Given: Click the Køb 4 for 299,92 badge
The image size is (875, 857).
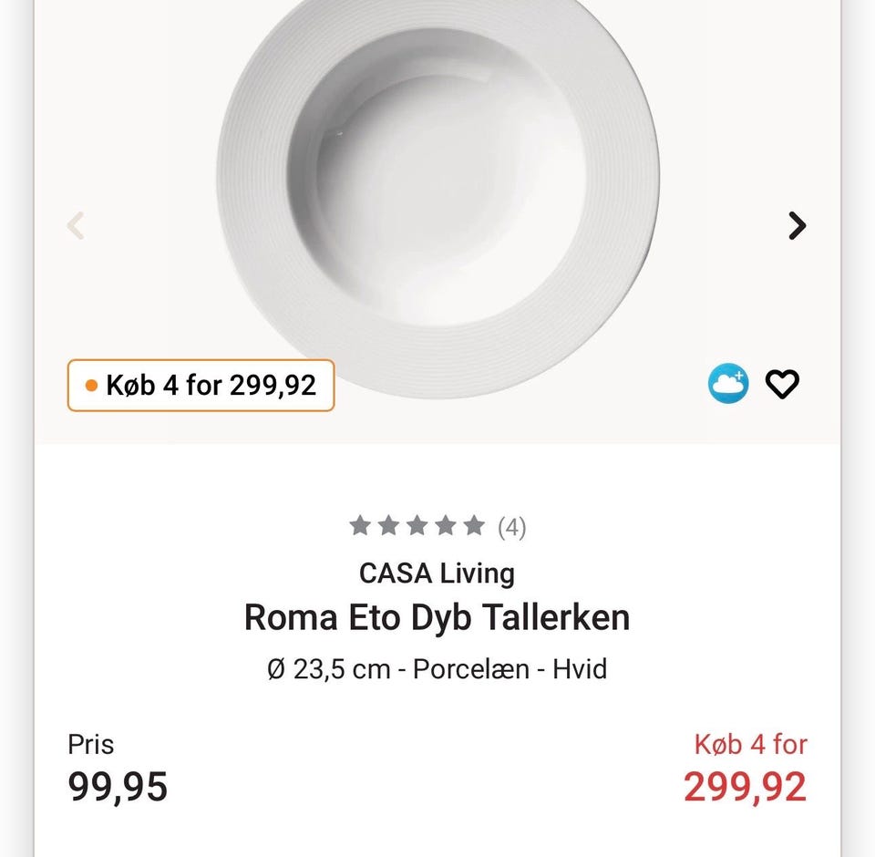Looking at the screenshot, I should coord(201,386).
